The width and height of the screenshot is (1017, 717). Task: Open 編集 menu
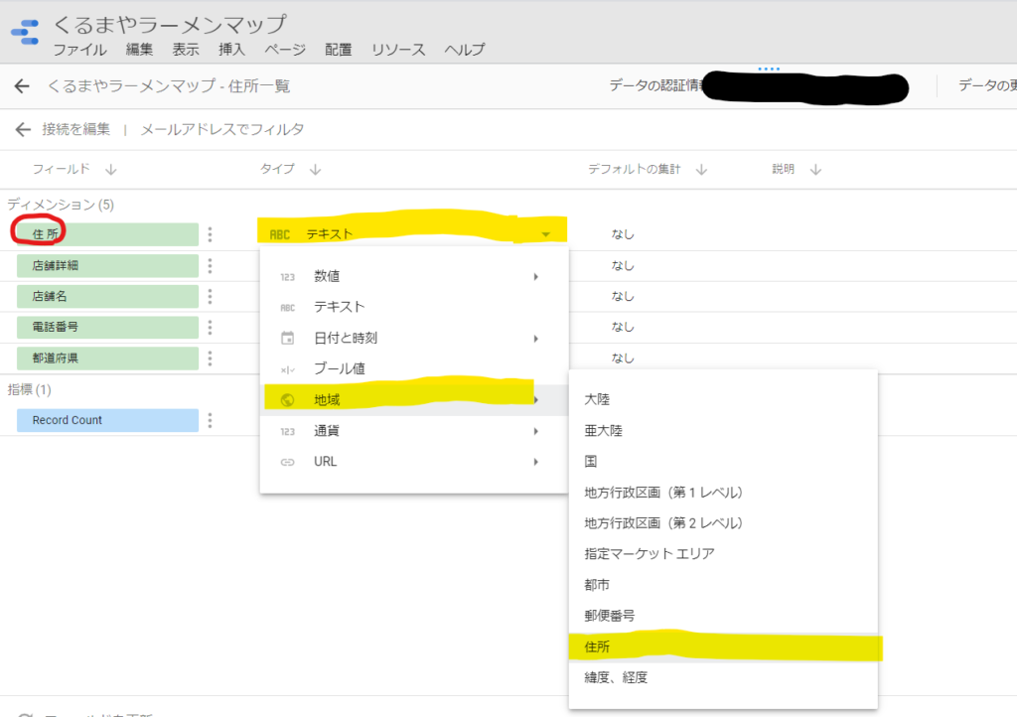point(139,50)
